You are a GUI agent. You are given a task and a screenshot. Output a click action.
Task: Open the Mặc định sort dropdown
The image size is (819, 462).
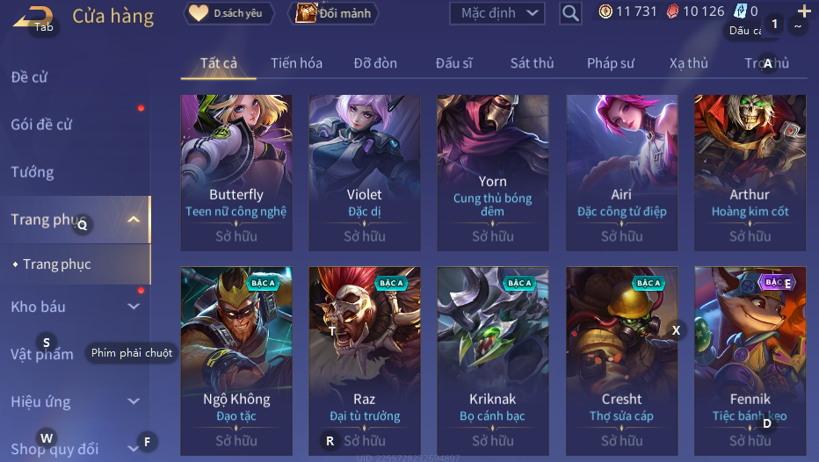pos(496,13)
